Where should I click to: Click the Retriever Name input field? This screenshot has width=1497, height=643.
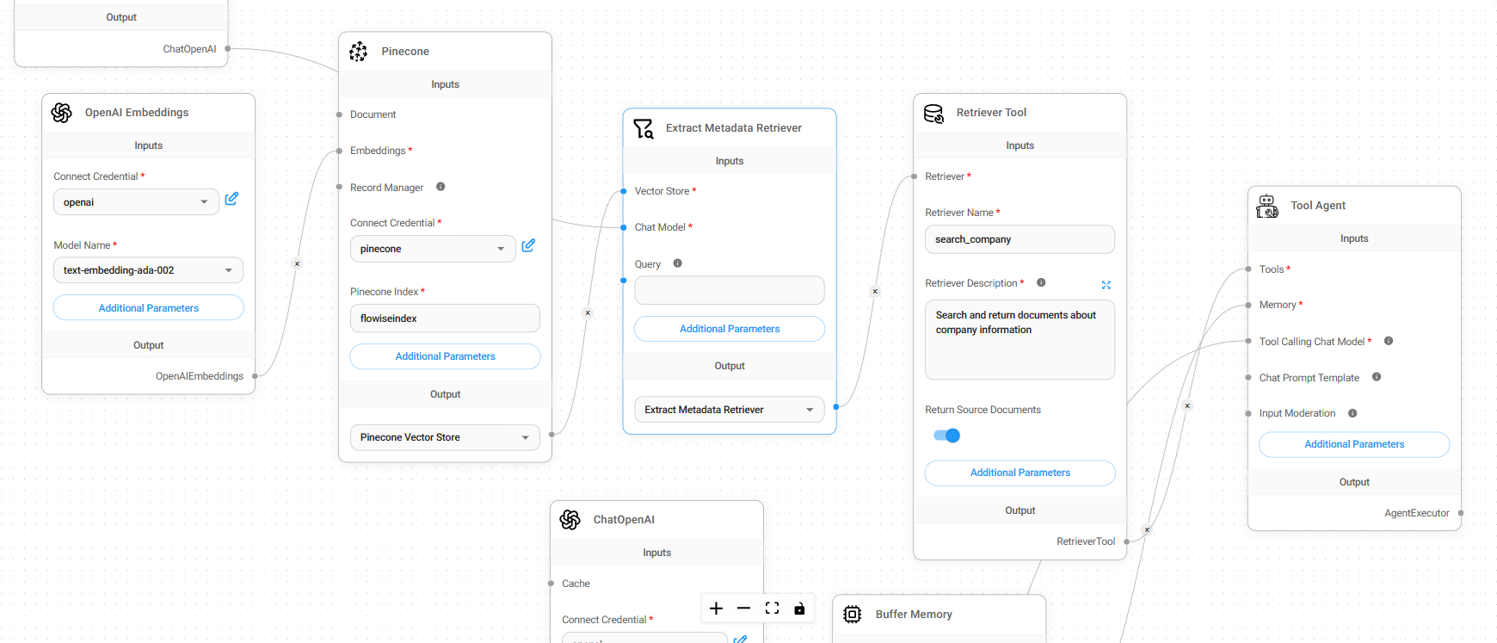coord(1020,239)
